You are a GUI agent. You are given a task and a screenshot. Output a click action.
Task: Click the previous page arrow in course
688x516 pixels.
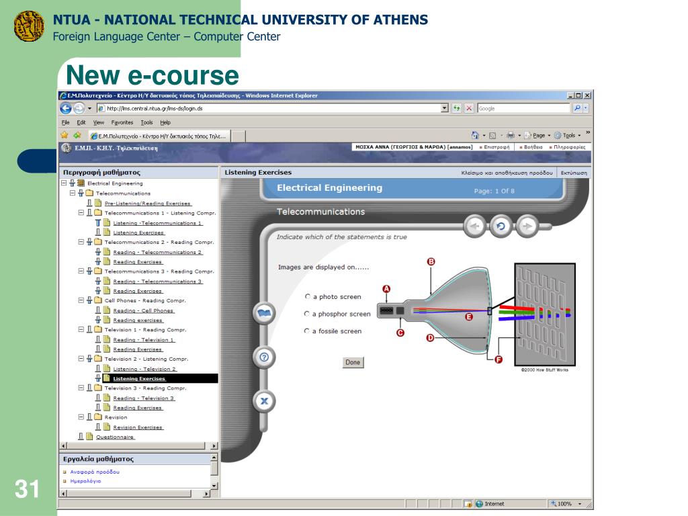tap(474, 226)
